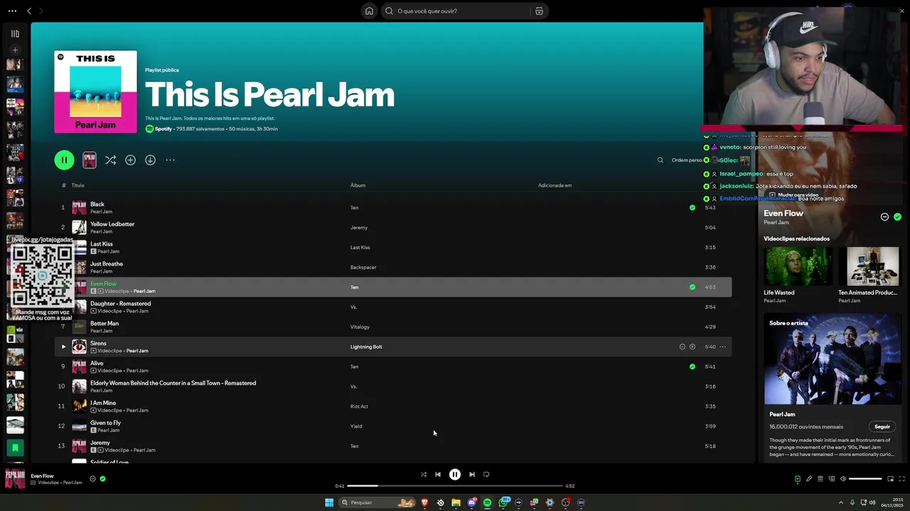Open Life Wasted related video thumbnail
Screen dimensions: 910x511
tap(798, 266)
